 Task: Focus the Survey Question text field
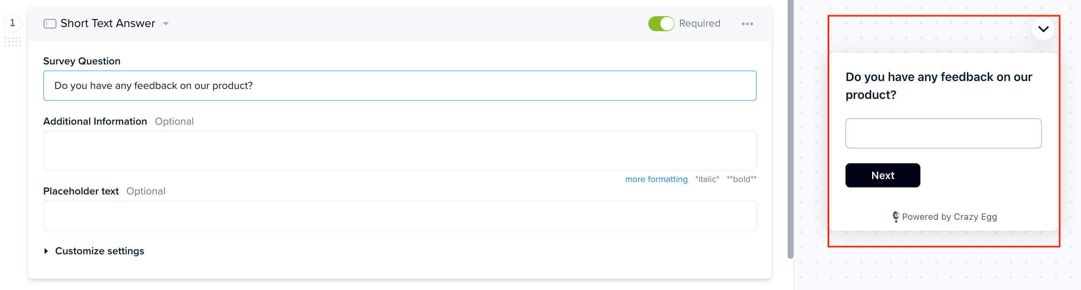(x=399, y=86)
